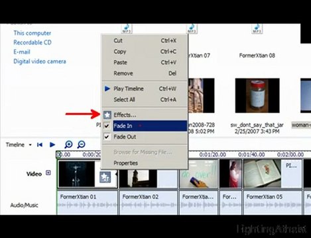Click the sw_dont_say_that_jar file name

pyautogui.click(x=257, y=125)
